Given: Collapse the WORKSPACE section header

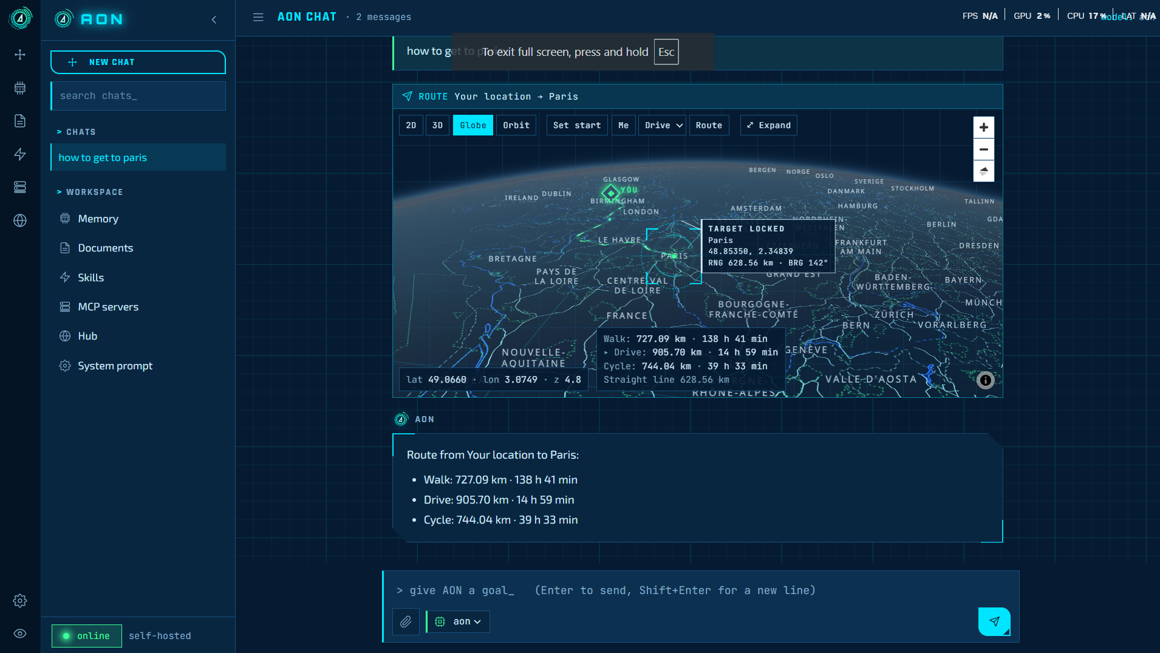Looking at the screenshot, I should point(90,192).
